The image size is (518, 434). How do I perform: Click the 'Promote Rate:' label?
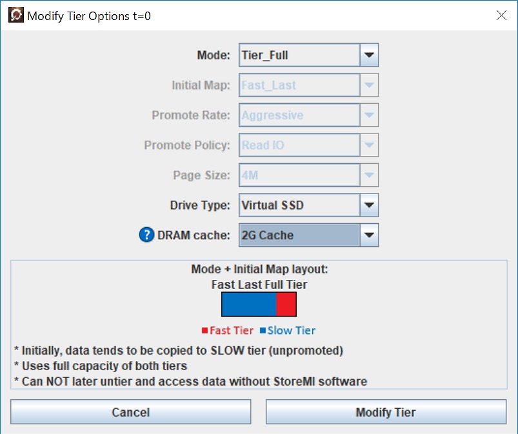[x=191, y=115]
